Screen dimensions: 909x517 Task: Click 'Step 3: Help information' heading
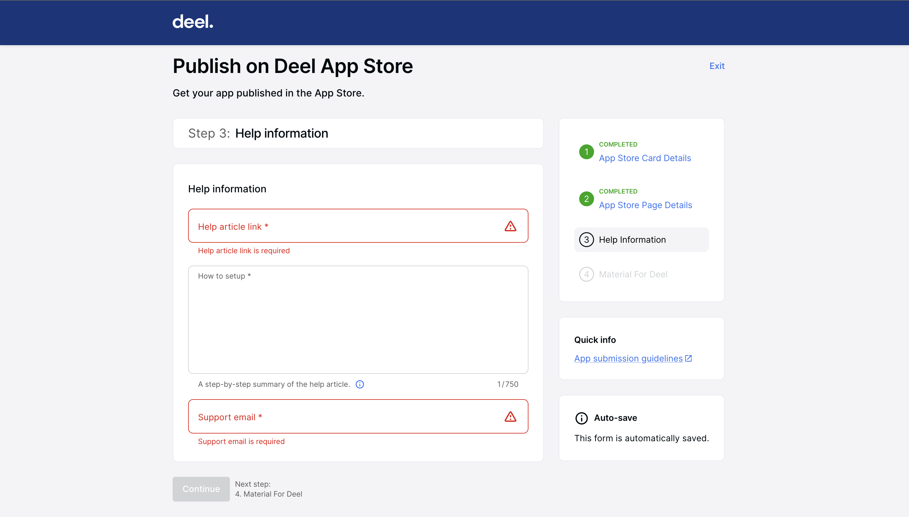pyautogui.click(x=258, y=134)
